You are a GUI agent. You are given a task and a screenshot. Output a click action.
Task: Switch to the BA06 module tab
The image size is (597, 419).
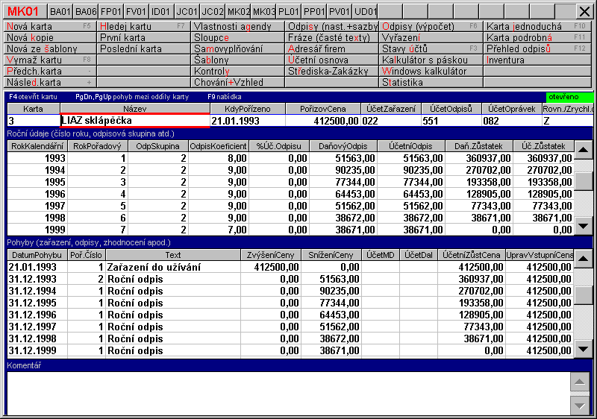pos(86,11)
